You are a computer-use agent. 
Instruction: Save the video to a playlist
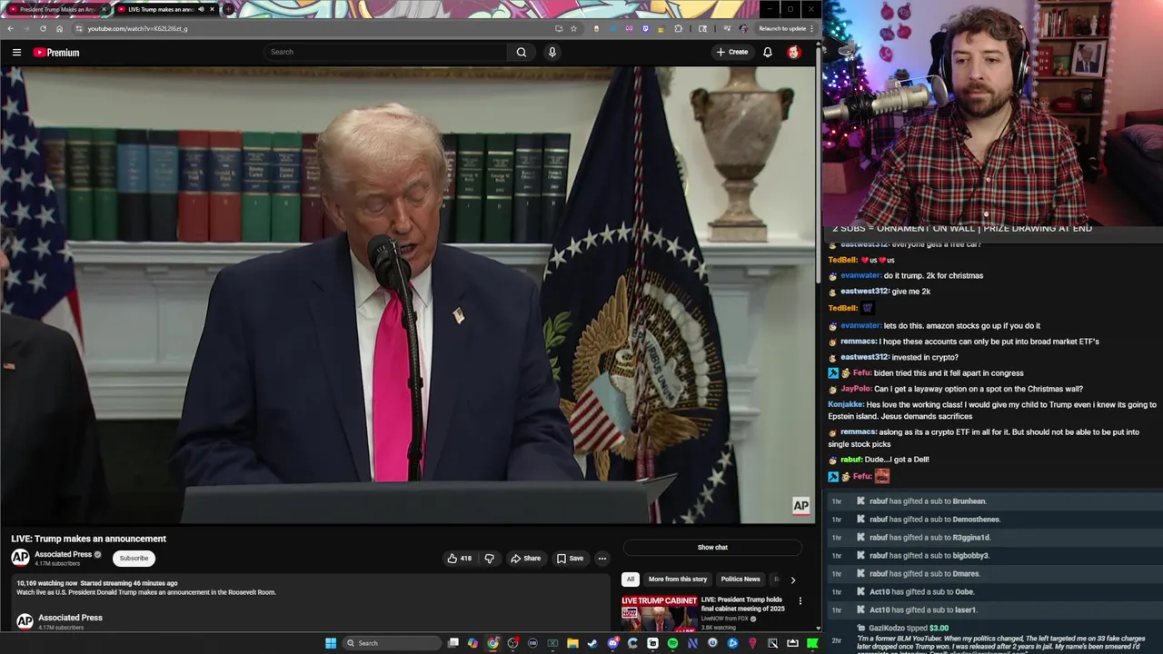coord(570,559)
